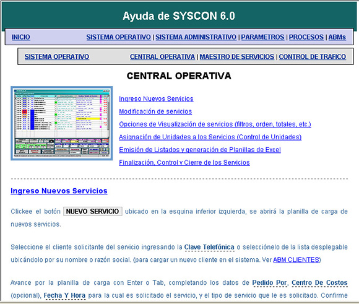
Task: Open Finalización, Control y Cierre link
Action: pos(184,162)
